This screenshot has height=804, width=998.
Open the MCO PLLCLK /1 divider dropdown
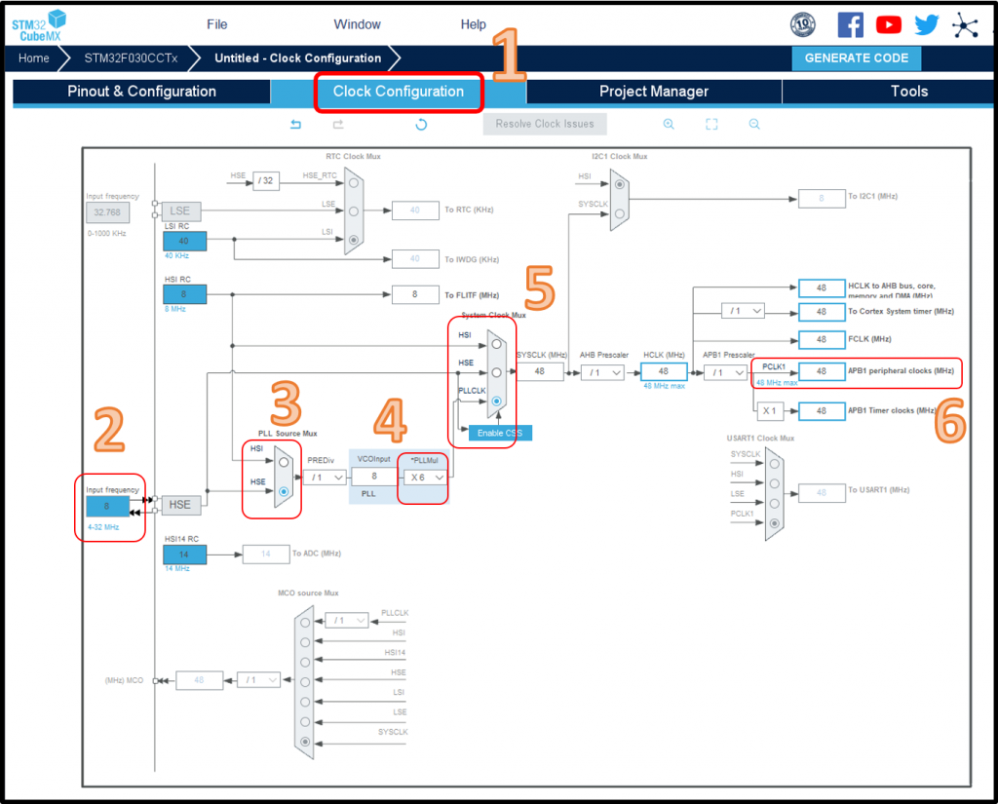[347, 620]
